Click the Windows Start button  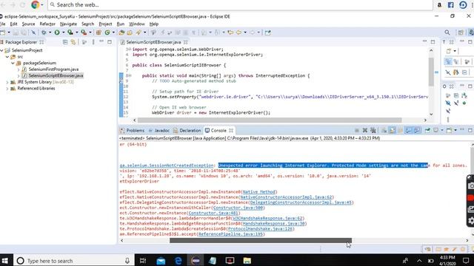(x=5, y=260)
